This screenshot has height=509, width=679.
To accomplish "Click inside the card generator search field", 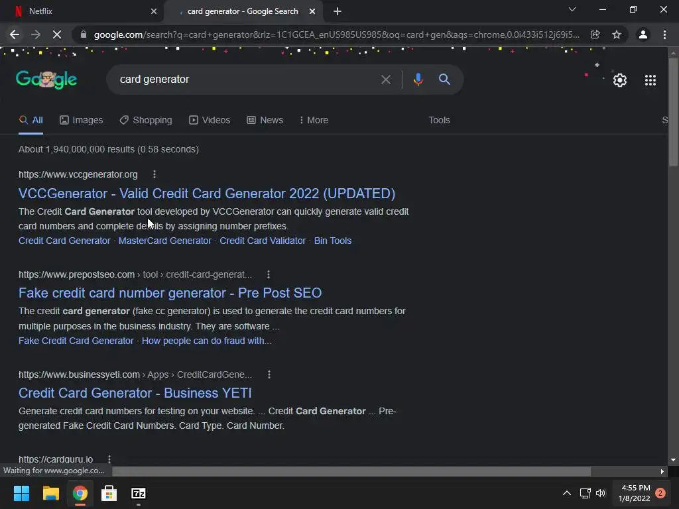I will pos(243,80).
